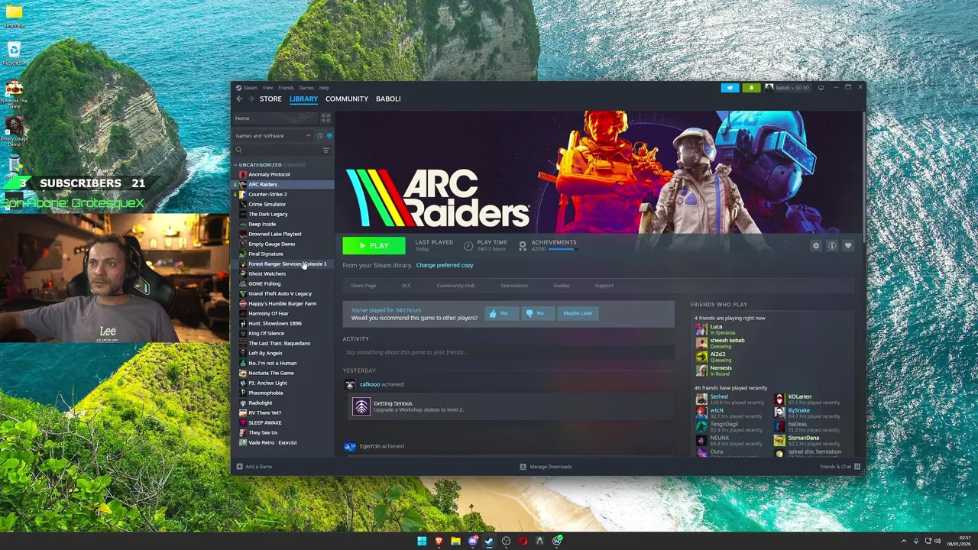Image resolution: width=978 pixels, height=550 pixels.
Task: Open the Community Hub tab
Action: [x=455, y=286]
